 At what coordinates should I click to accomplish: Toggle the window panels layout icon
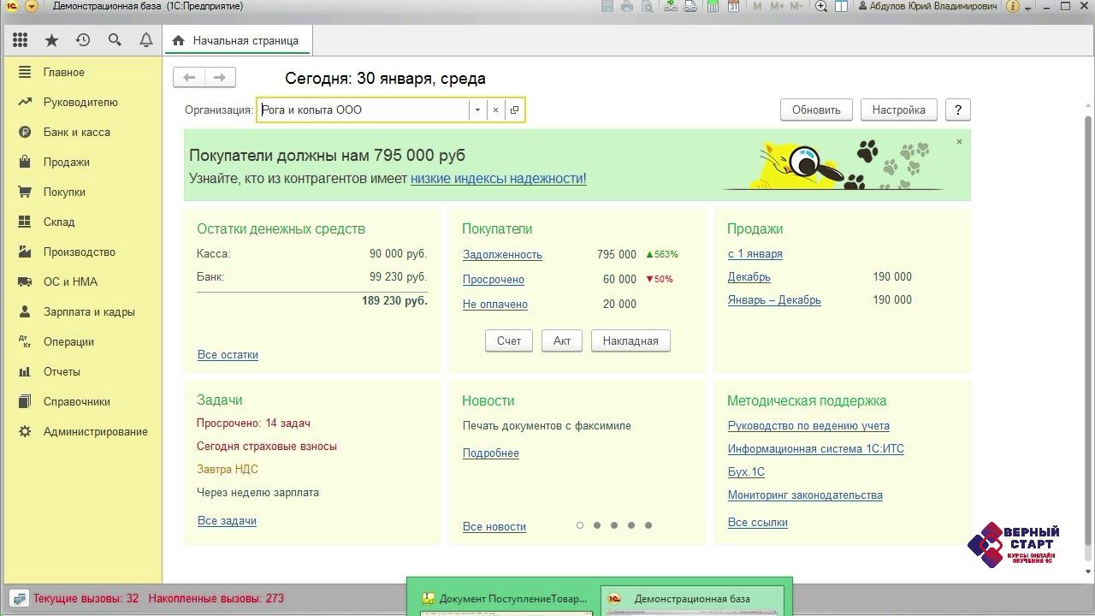[842, 6]
